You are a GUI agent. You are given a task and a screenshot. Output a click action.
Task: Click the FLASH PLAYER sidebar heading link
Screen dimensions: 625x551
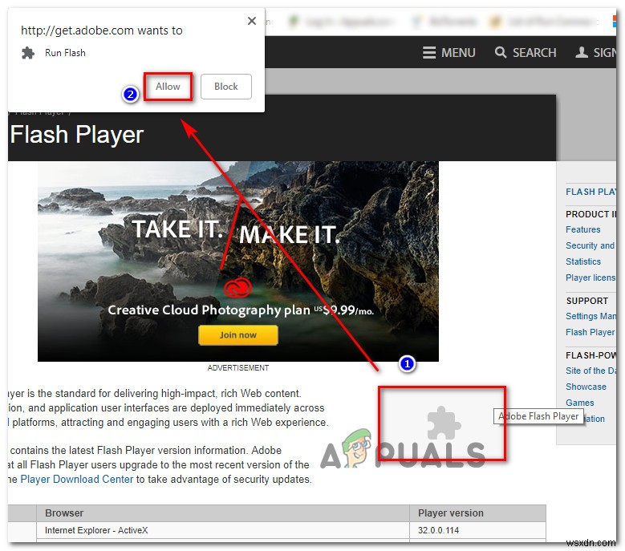click(591, 192)
